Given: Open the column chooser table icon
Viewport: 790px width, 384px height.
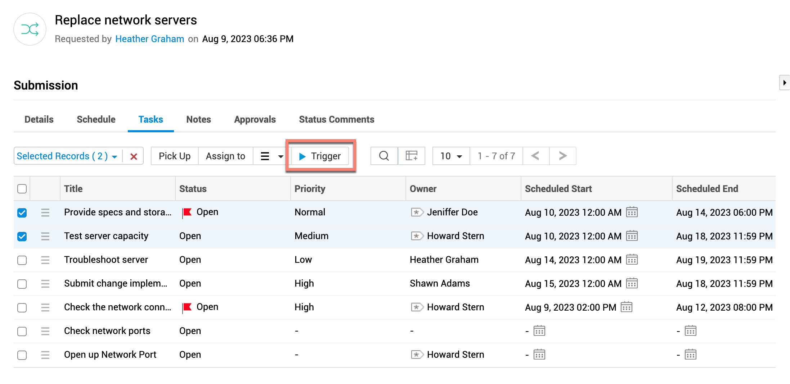Looking at the screenshot, I should click(412, 156).
